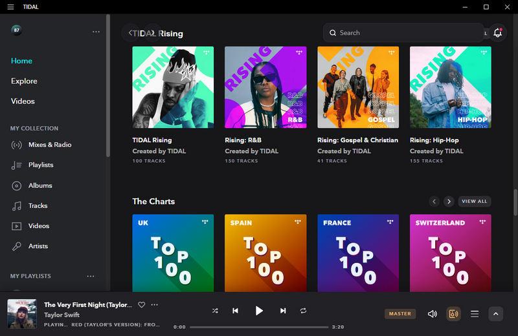
Task: Click the Albums disc icon
Action: coord(17,185)
